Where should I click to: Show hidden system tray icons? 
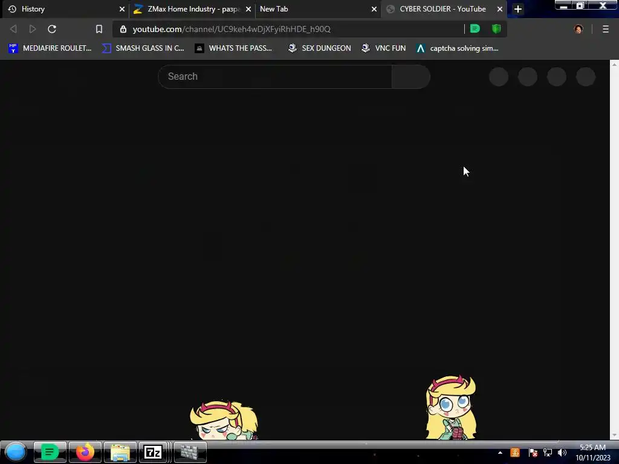point(500,453)
